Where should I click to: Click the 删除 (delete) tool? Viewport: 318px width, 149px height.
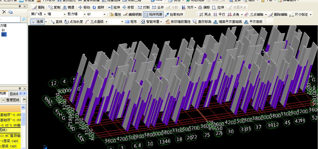coord(39,7)
